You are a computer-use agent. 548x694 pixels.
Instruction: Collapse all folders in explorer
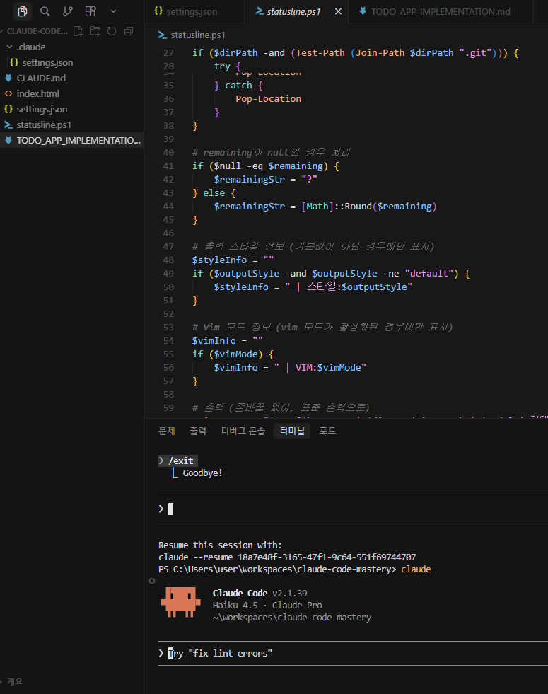(129, 31)
